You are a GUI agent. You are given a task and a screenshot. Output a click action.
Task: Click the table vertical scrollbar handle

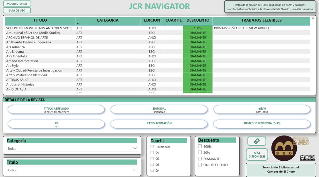(313, 18)
